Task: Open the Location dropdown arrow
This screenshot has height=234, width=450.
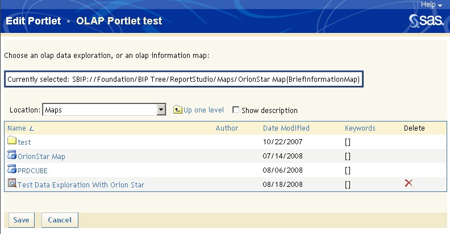Action: (161, 110)
